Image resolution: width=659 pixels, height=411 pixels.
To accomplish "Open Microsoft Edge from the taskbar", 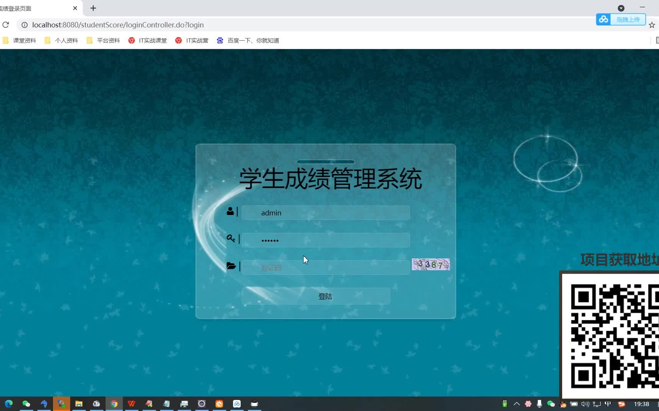I will (x=9, y=404).
